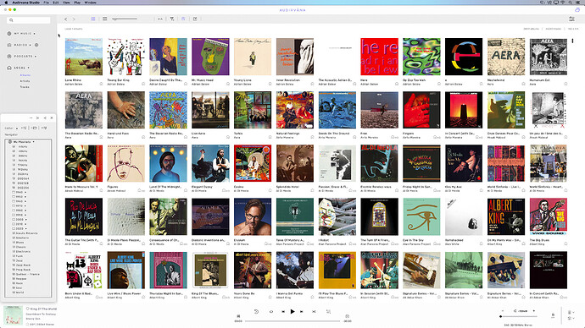Open the Audirvana Studio menu
The width and height of the screenshot is (585, 328).
25,3
